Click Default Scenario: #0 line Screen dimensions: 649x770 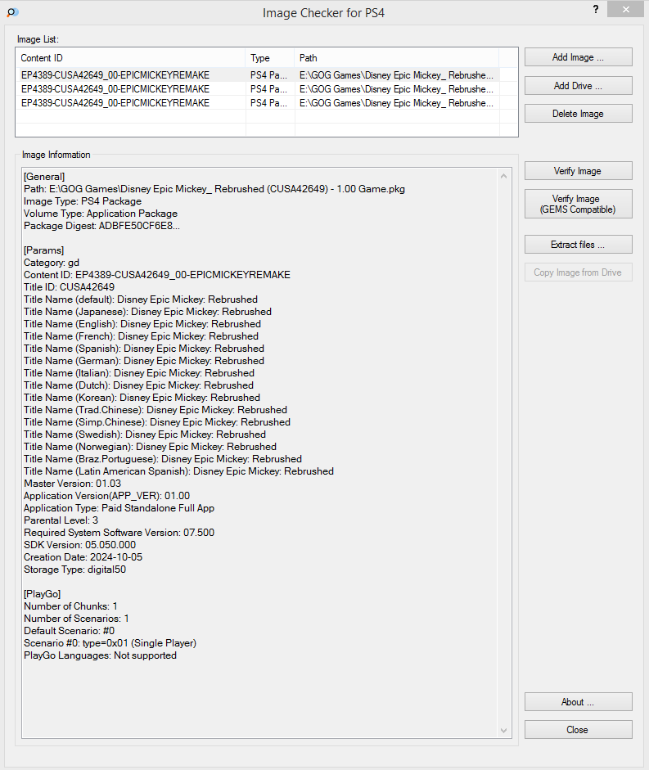pyautogui.click(x=70, y=631)
